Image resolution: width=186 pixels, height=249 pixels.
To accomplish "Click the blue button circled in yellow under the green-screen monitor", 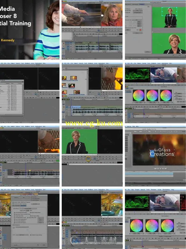I will tap(88, 159).
